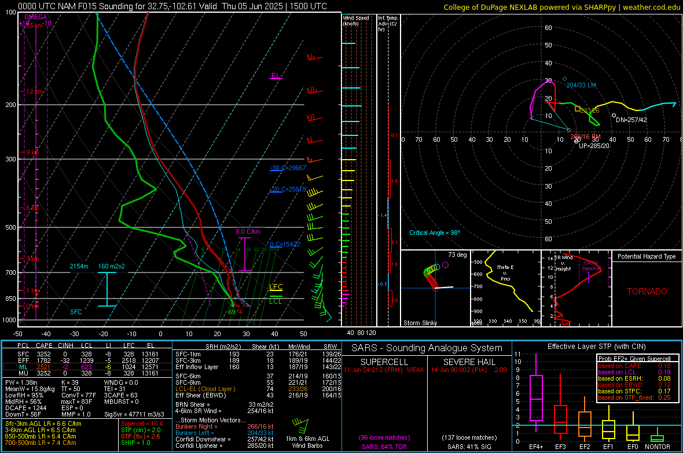This screenshot has width=683, height=453.
Task: Click the yellow LFC marker label
Action: click(276, 286)
